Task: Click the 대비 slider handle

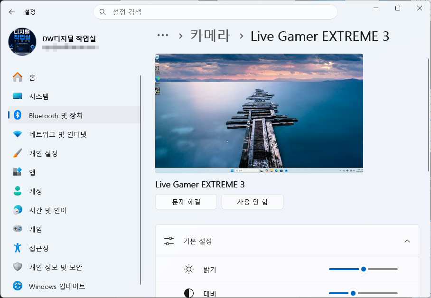Action: point(353,293)
